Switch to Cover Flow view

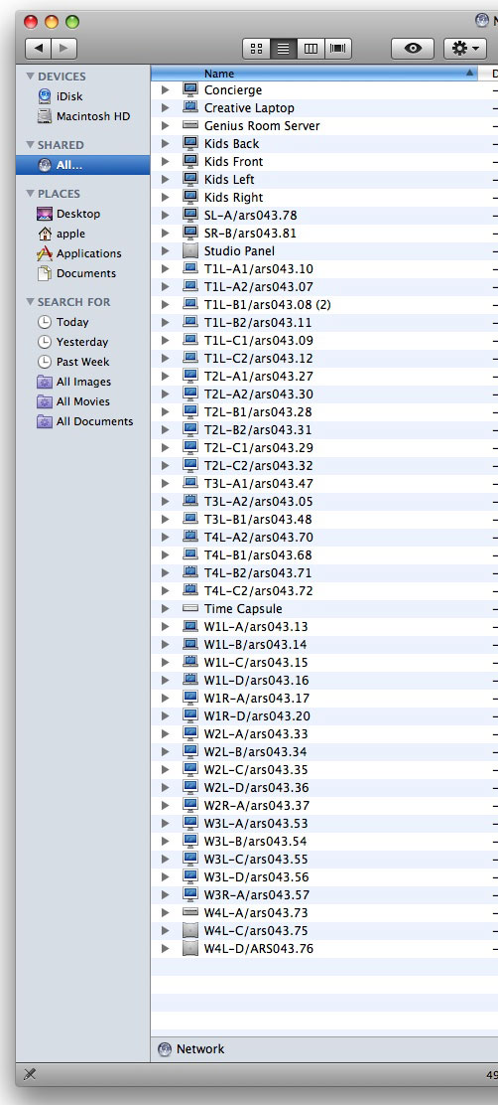point(338,49)
